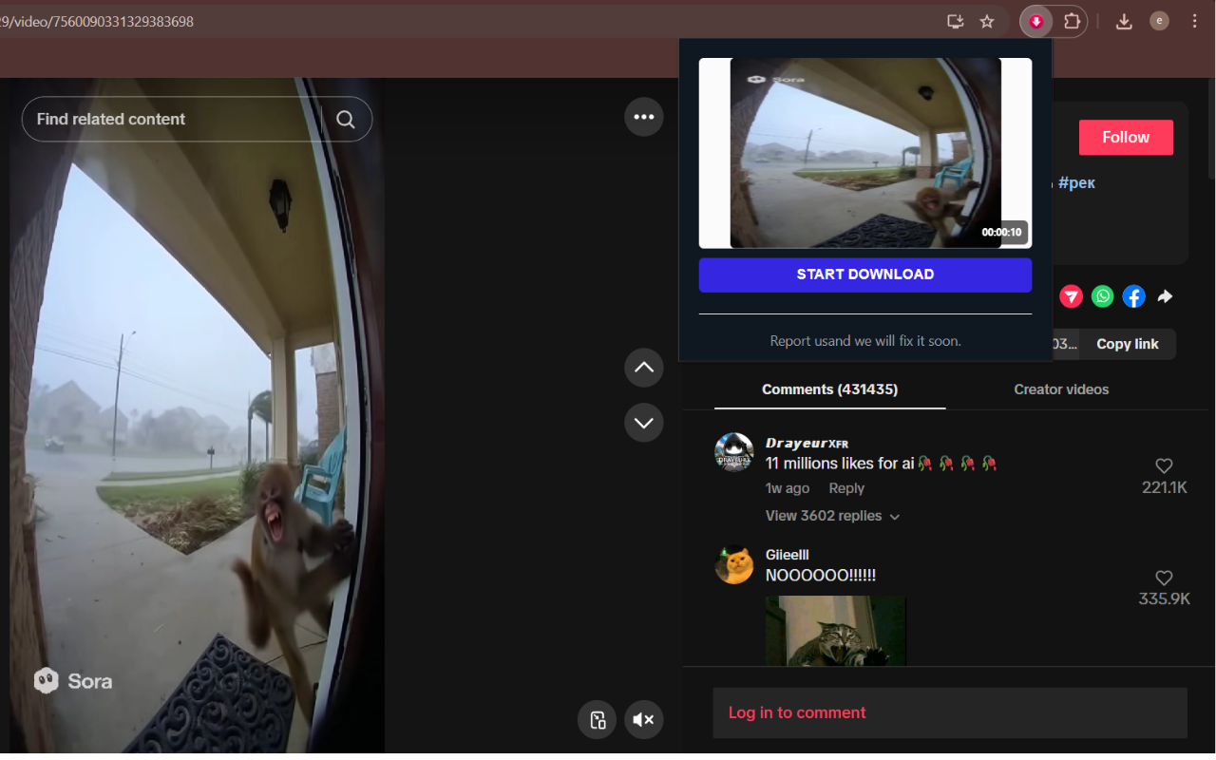Screen dimensions: 1216x760
Task: Share via the red paper-plane icon
Action: pyautogui.click(x=1071, y=296)
